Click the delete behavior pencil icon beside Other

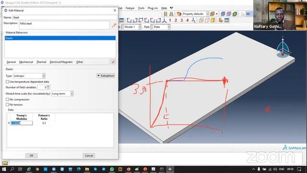(113, 62)
